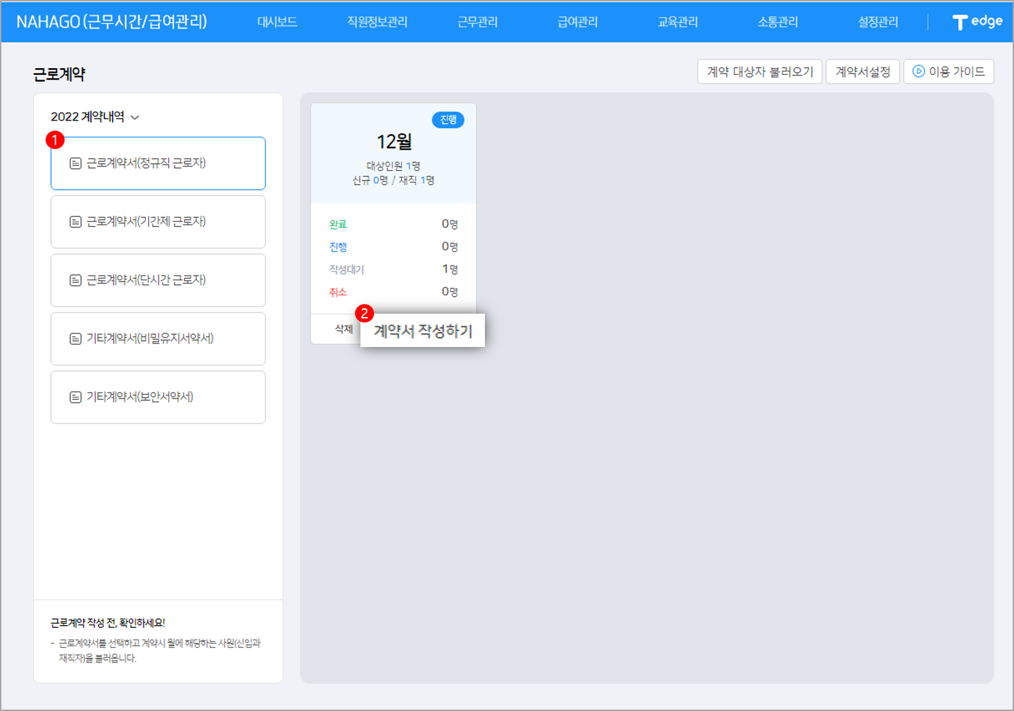Click 신규 0명 / 재직 1명 text

click(394, 180)
